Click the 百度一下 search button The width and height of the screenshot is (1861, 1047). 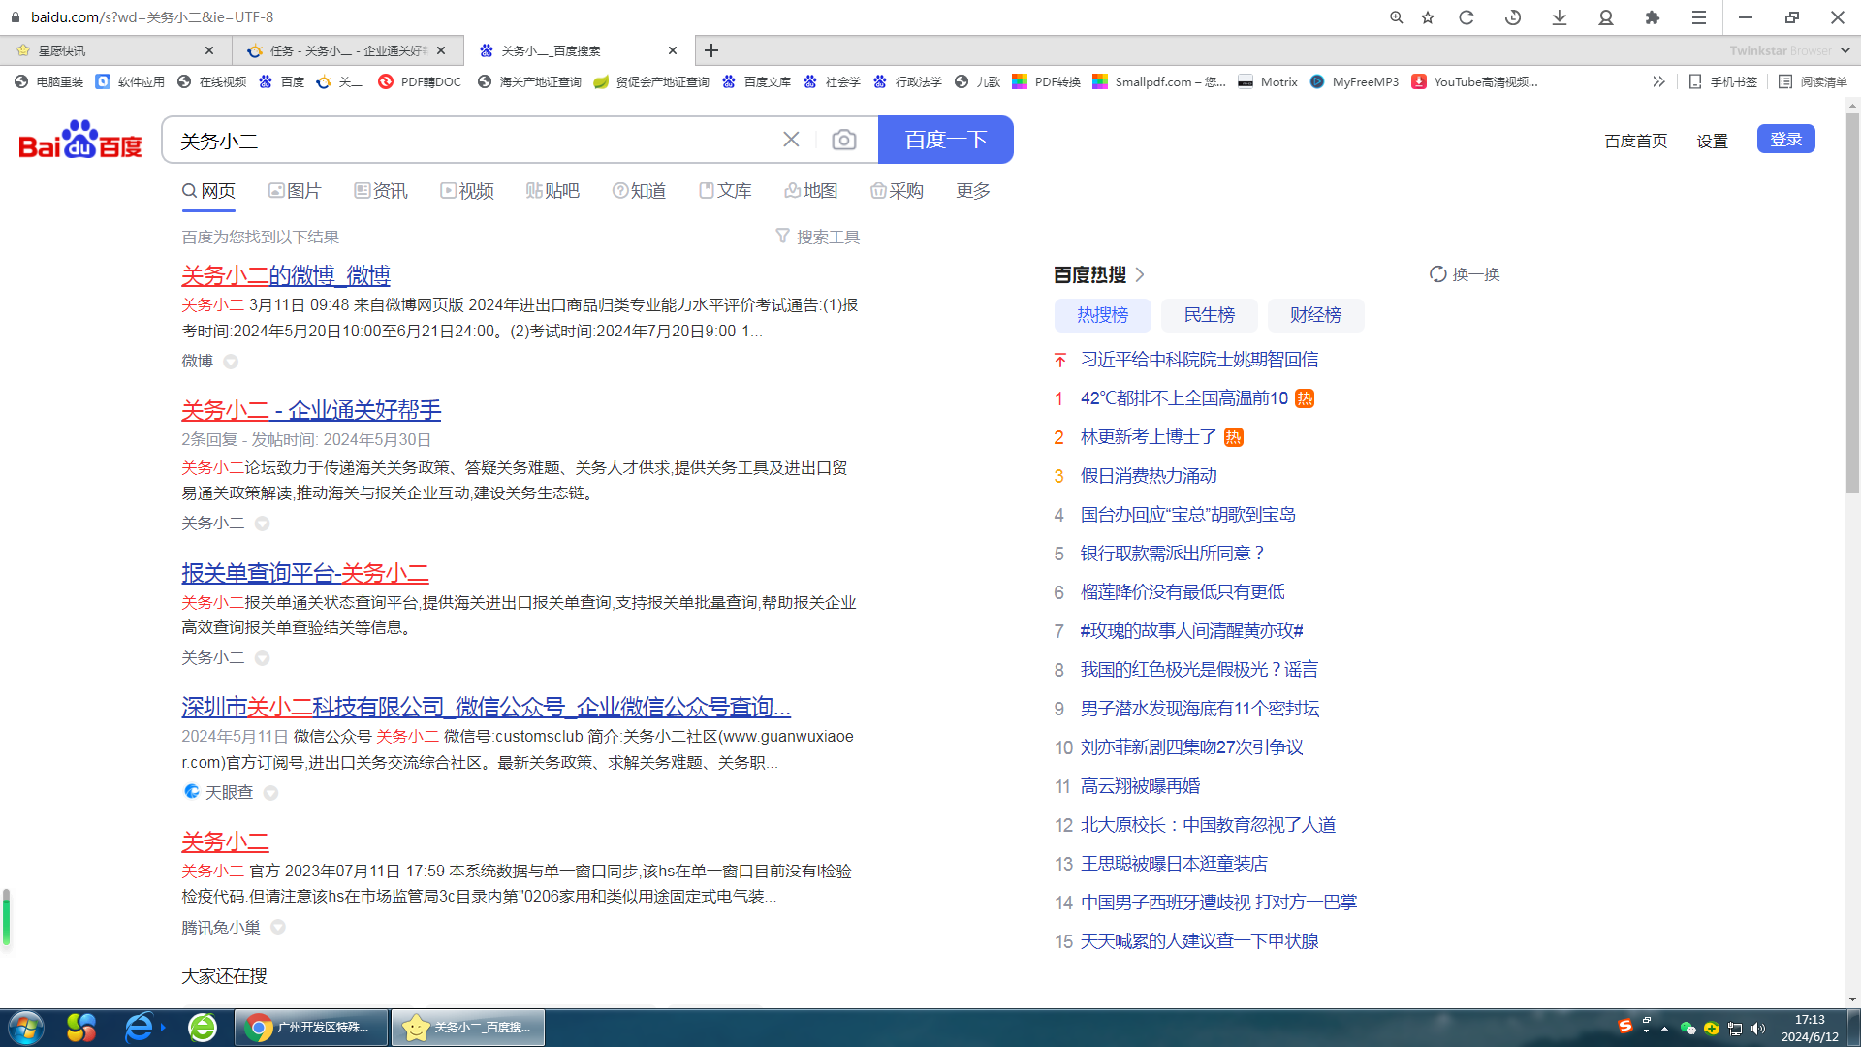tap(946, 140)
